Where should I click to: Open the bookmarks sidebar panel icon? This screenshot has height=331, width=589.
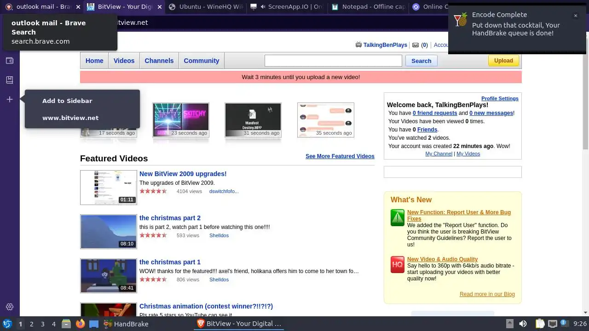pos(9,80)
